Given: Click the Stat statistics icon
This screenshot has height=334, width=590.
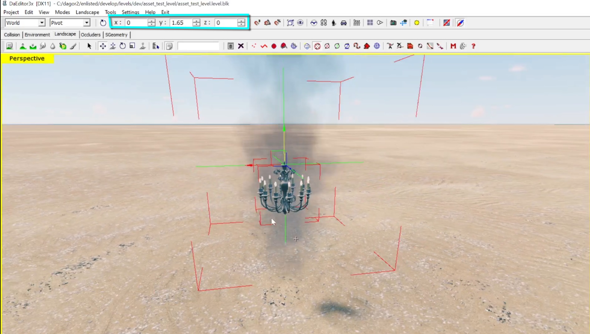Looking at the screenshot, I should click(357, 23).
